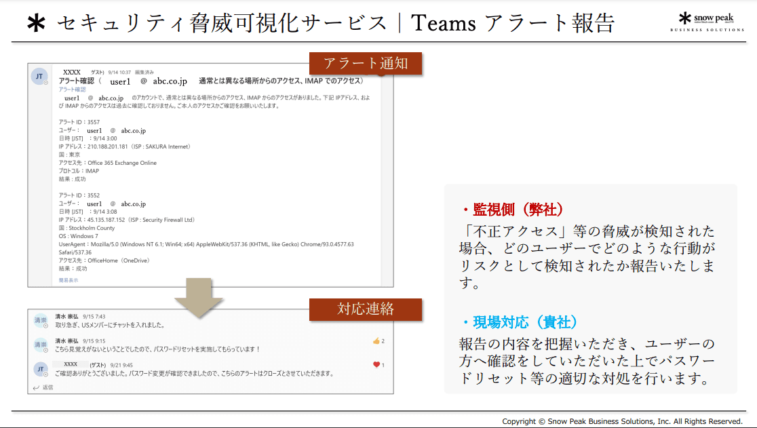Click the 返信 reply link

[x=47, y=387]
